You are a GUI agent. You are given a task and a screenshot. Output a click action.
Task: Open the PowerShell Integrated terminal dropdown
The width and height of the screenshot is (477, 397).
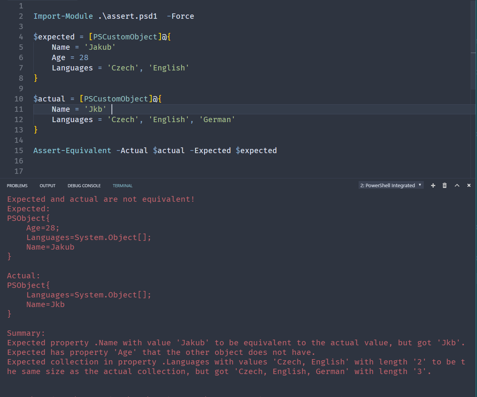coord(391,185)
